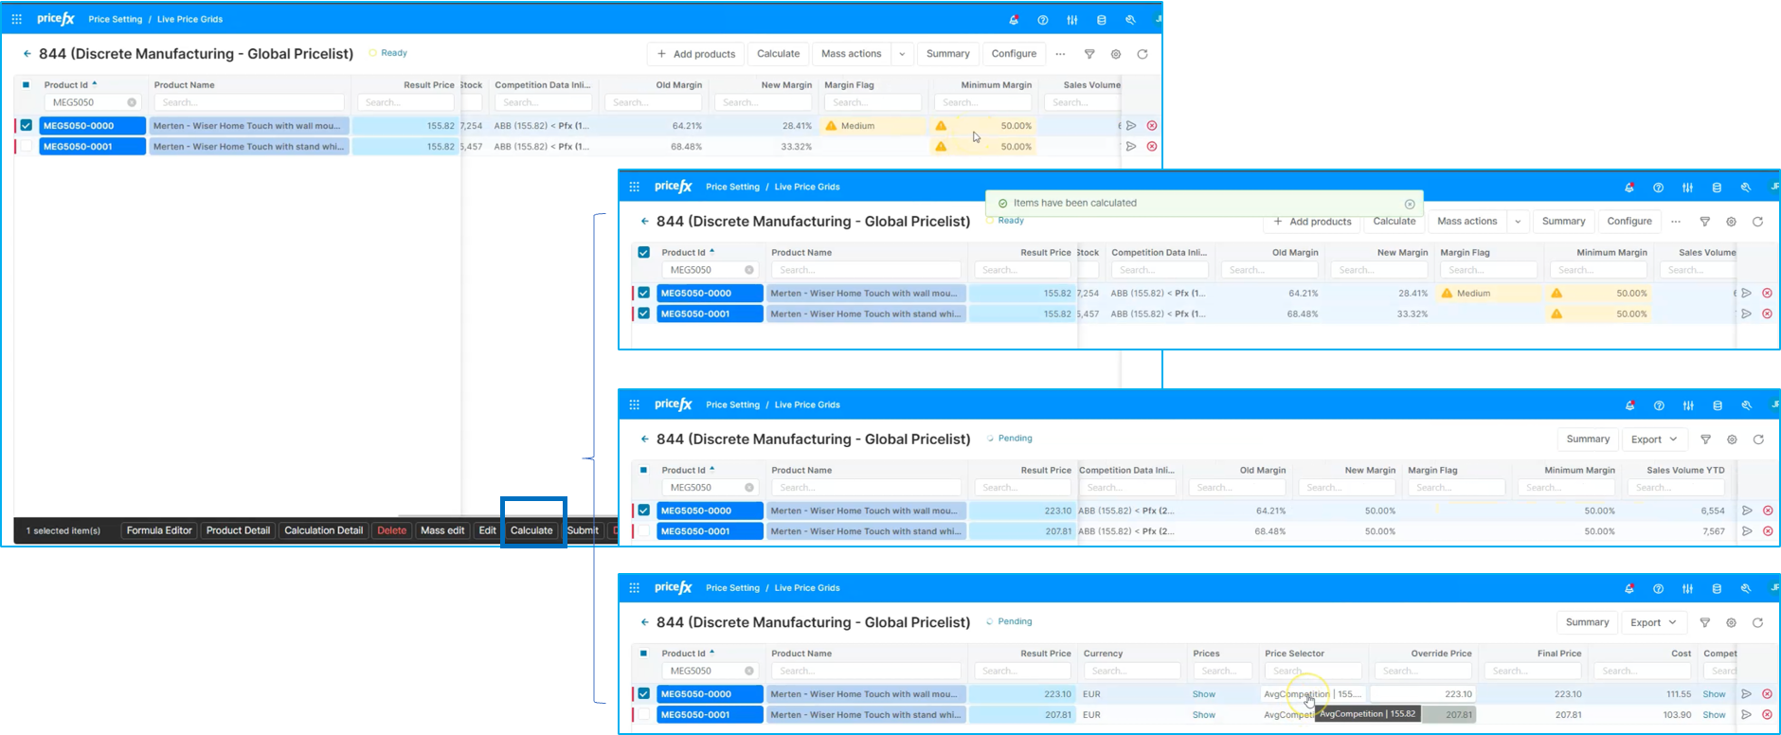Click Summary in the Sales Volume YTD window
This screenshot has height=735, width=1781.
point(1588,439)
